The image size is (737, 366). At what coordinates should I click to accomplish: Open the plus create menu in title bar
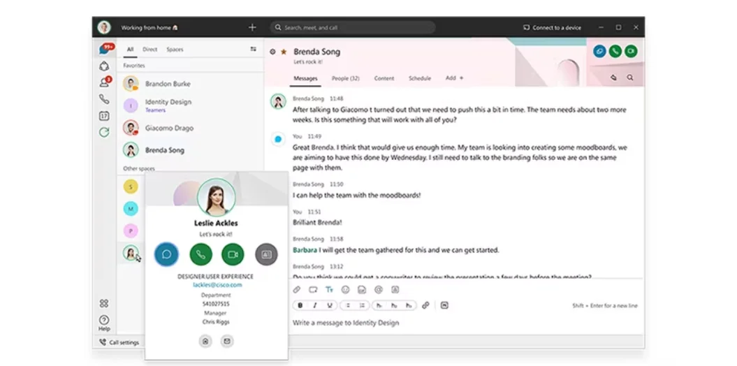(x=252, y=27)
